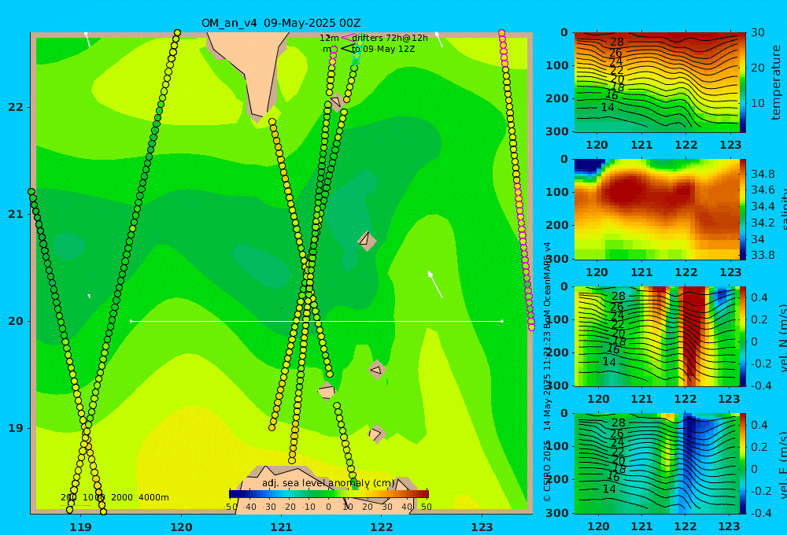
Task: Open the northward velocity section panel
Action: (x=656, y=336)
